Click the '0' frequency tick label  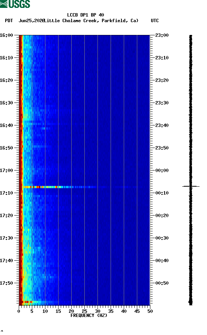pos(19,311)
